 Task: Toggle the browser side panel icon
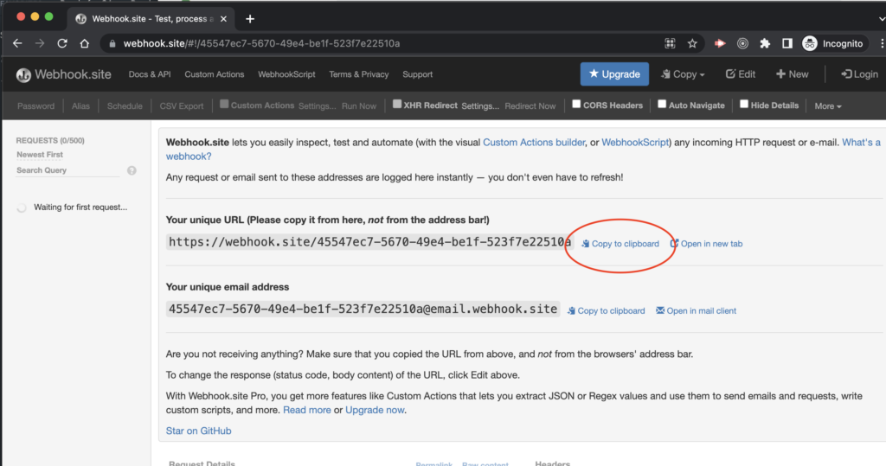tap(787, 43)
